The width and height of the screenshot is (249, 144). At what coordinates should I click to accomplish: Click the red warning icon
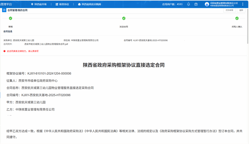point(4,51)
